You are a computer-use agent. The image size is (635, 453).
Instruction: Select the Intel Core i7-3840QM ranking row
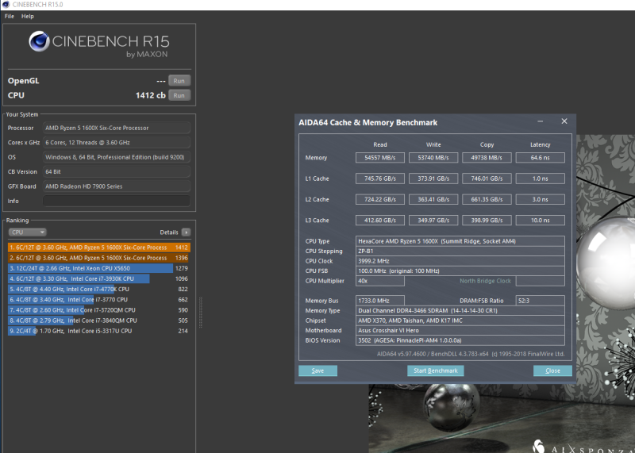98,321
